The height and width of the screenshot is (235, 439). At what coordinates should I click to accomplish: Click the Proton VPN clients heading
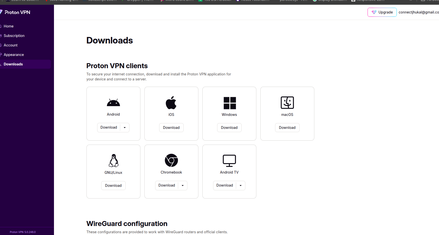(117, 66)
